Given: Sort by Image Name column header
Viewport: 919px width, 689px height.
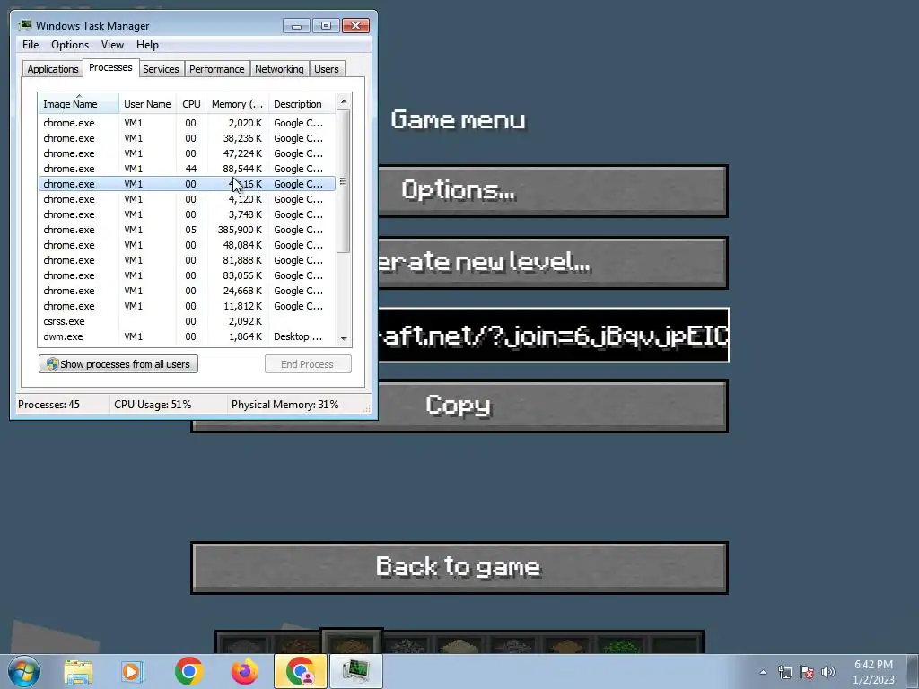Looking at the screenshot, I should tap(79, 104).
